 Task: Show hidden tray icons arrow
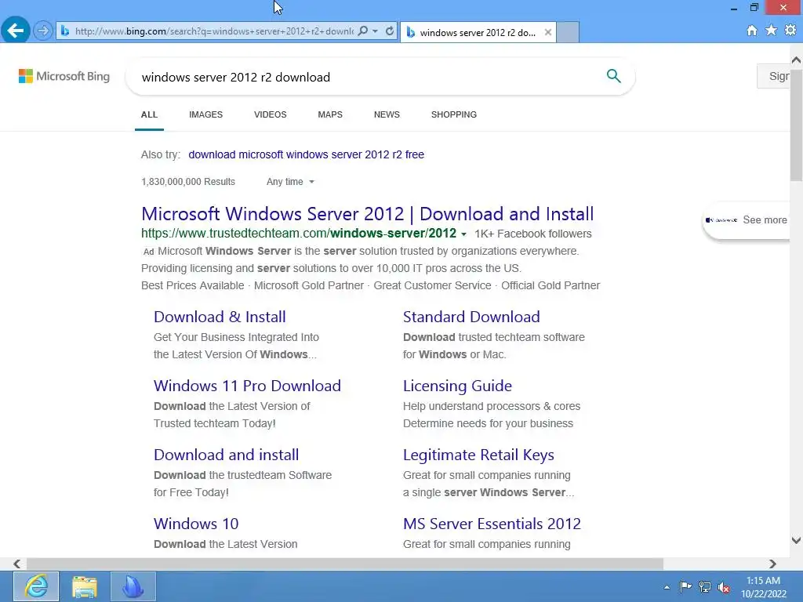pyautogui.click(x=667, y=587)
